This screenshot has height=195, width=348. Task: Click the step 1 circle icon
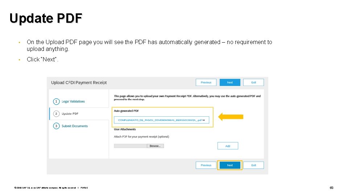[56, 101]
